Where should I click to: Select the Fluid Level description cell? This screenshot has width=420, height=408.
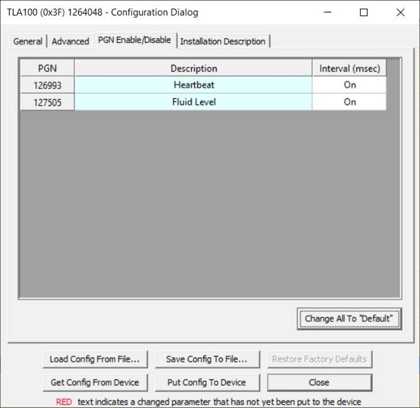193,102
